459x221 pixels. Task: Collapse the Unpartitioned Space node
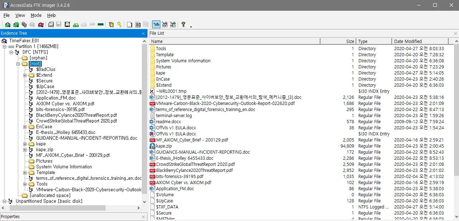[x=5, y=201]
